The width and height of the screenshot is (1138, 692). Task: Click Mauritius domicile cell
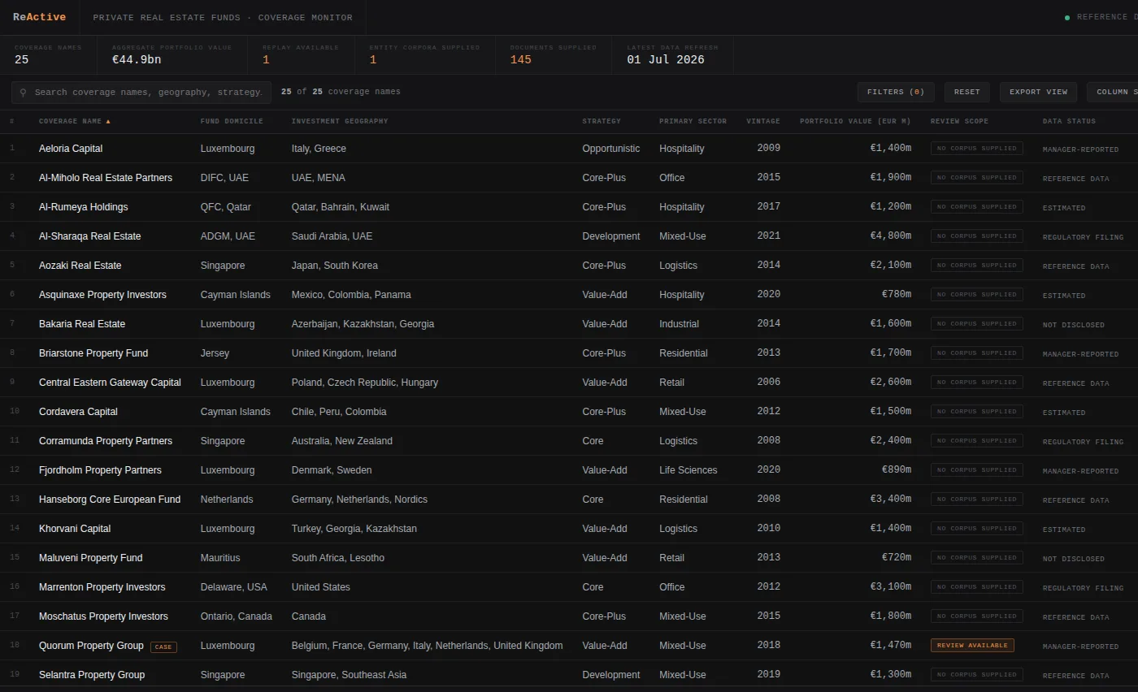[x=220, y=558]
